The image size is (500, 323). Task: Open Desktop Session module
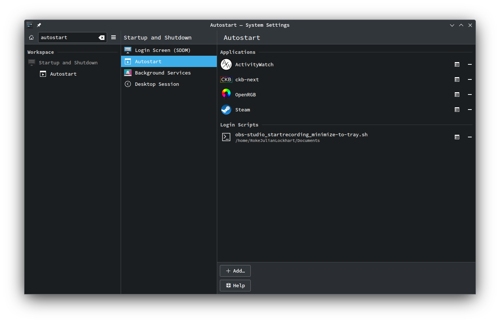tap(169, 84)
